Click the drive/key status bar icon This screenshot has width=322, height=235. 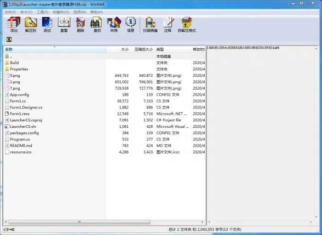9,229
